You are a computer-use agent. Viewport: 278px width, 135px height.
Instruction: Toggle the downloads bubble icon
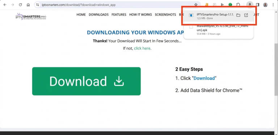[250, 5]
